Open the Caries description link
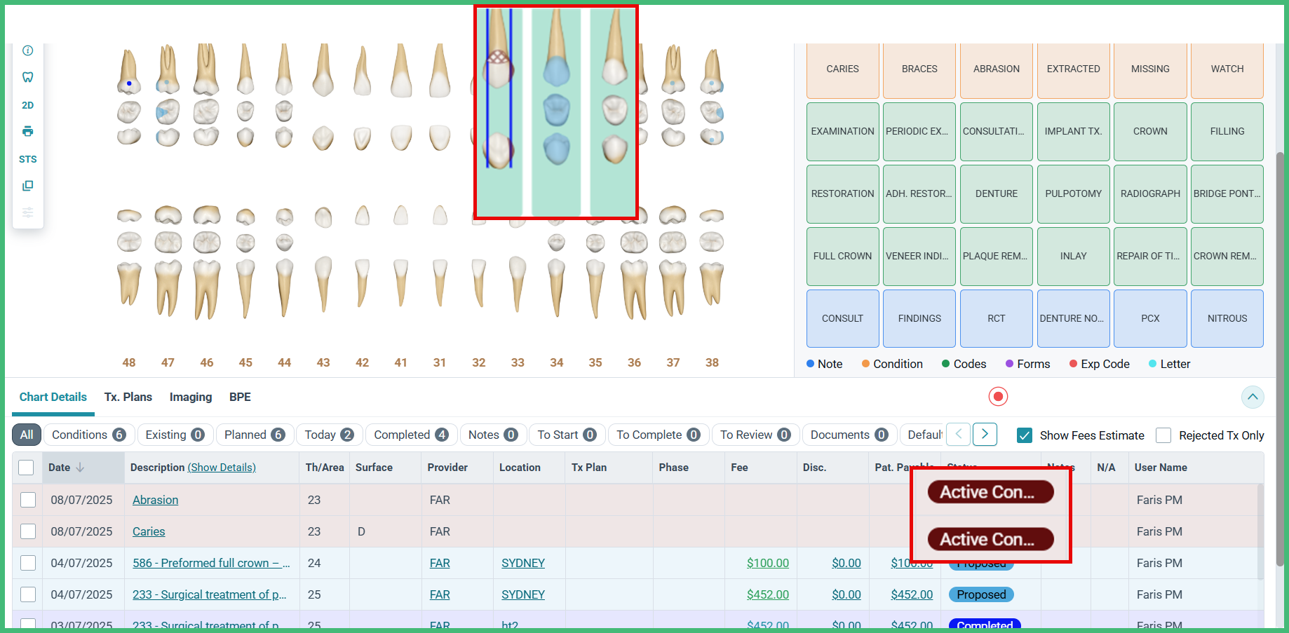Image resolution: width=1289 pixels, height=633 pixels. point(149,531)
